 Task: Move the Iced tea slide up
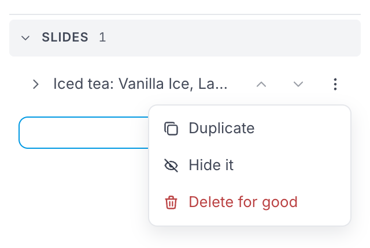[261, 84]
